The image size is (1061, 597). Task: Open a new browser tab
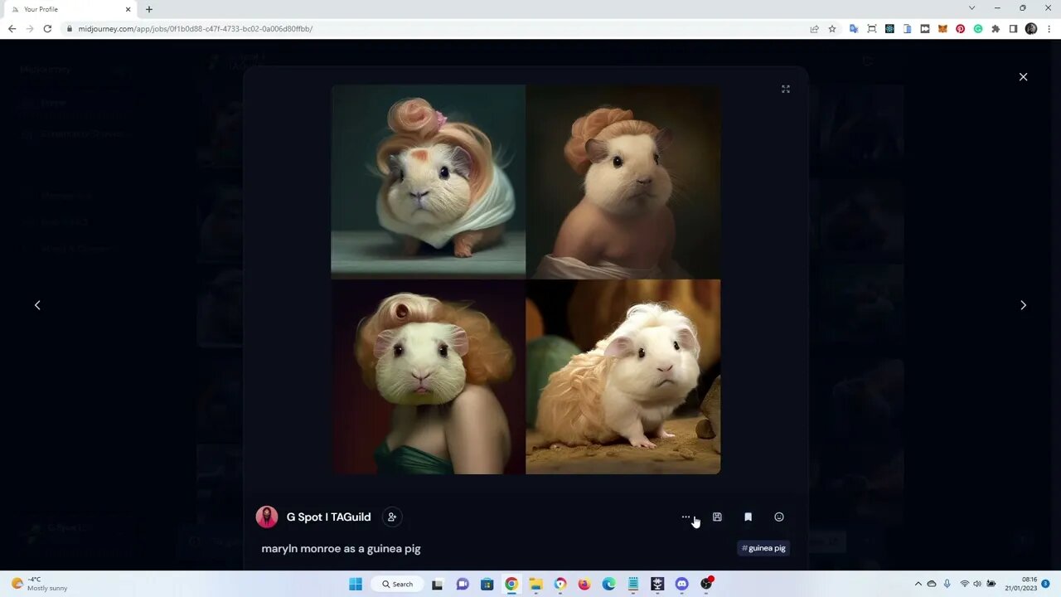coord(149,9)
